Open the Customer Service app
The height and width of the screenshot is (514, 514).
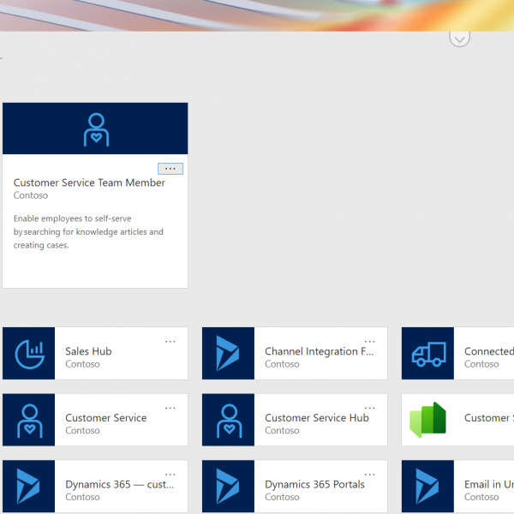(x=106, y=418)
